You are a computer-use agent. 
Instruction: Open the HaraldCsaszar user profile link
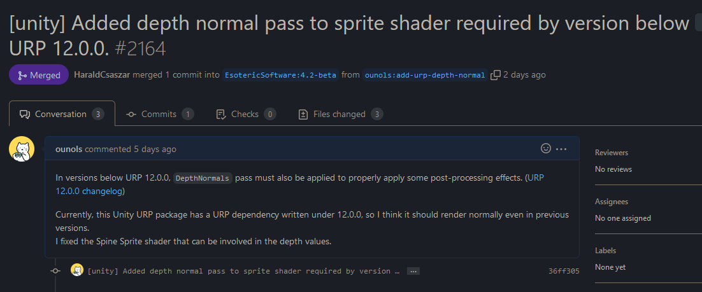(x=102, y=74)
